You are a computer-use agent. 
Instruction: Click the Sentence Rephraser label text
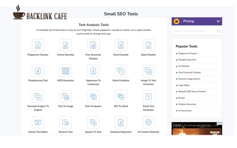click(121, 132)
